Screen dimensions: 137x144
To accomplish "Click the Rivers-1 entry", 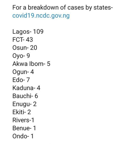I will tap(23, 120).
